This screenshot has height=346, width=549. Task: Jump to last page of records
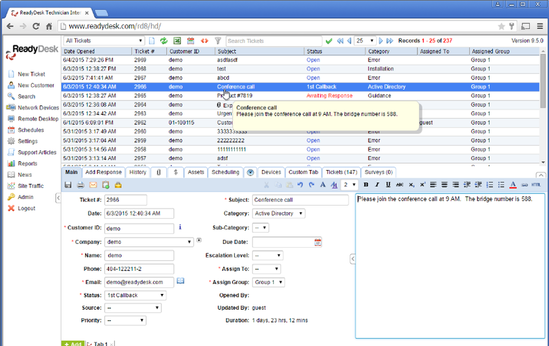390,41
